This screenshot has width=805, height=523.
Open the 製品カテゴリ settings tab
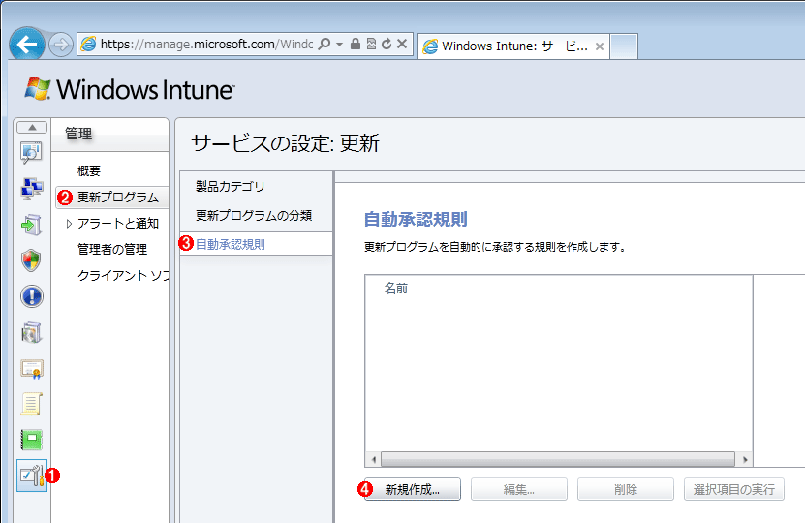230,186
